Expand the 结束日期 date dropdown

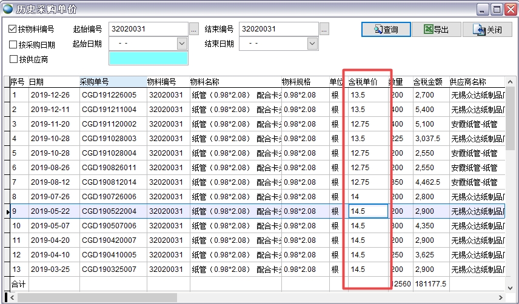312,44
